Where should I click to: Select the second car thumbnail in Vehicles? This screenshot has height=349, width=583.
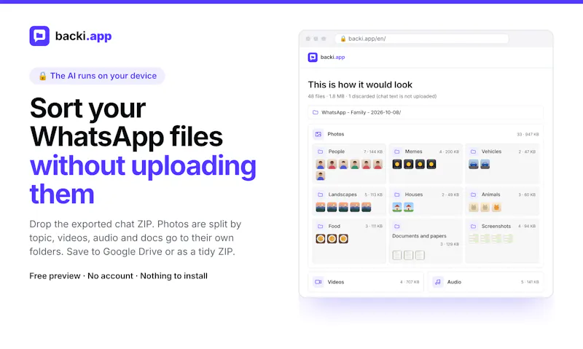(x=485, y=164)
